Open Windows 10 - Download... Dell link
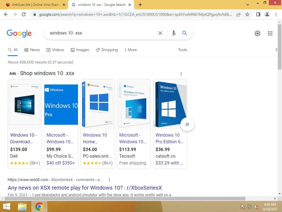 [23, 139]
